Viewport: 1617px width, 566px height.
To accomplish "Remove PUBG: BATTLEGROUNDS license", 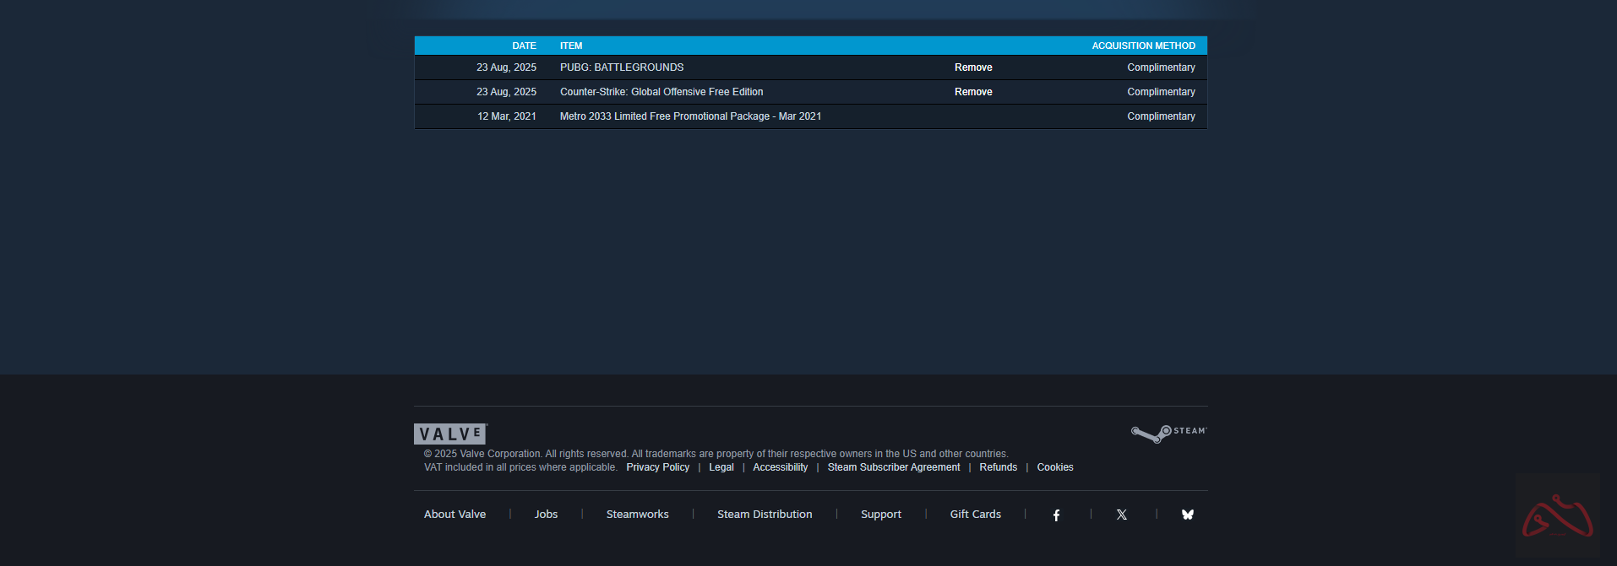I will pyautogui.click(x=973, y=67).
